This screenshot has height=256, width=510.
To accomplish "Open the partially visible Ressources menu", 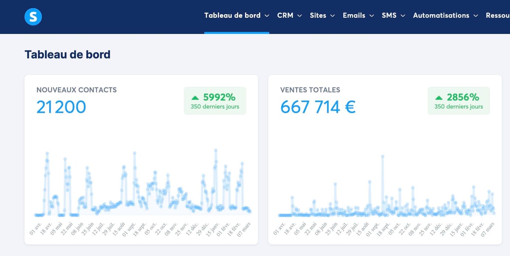I will [498, 15].
